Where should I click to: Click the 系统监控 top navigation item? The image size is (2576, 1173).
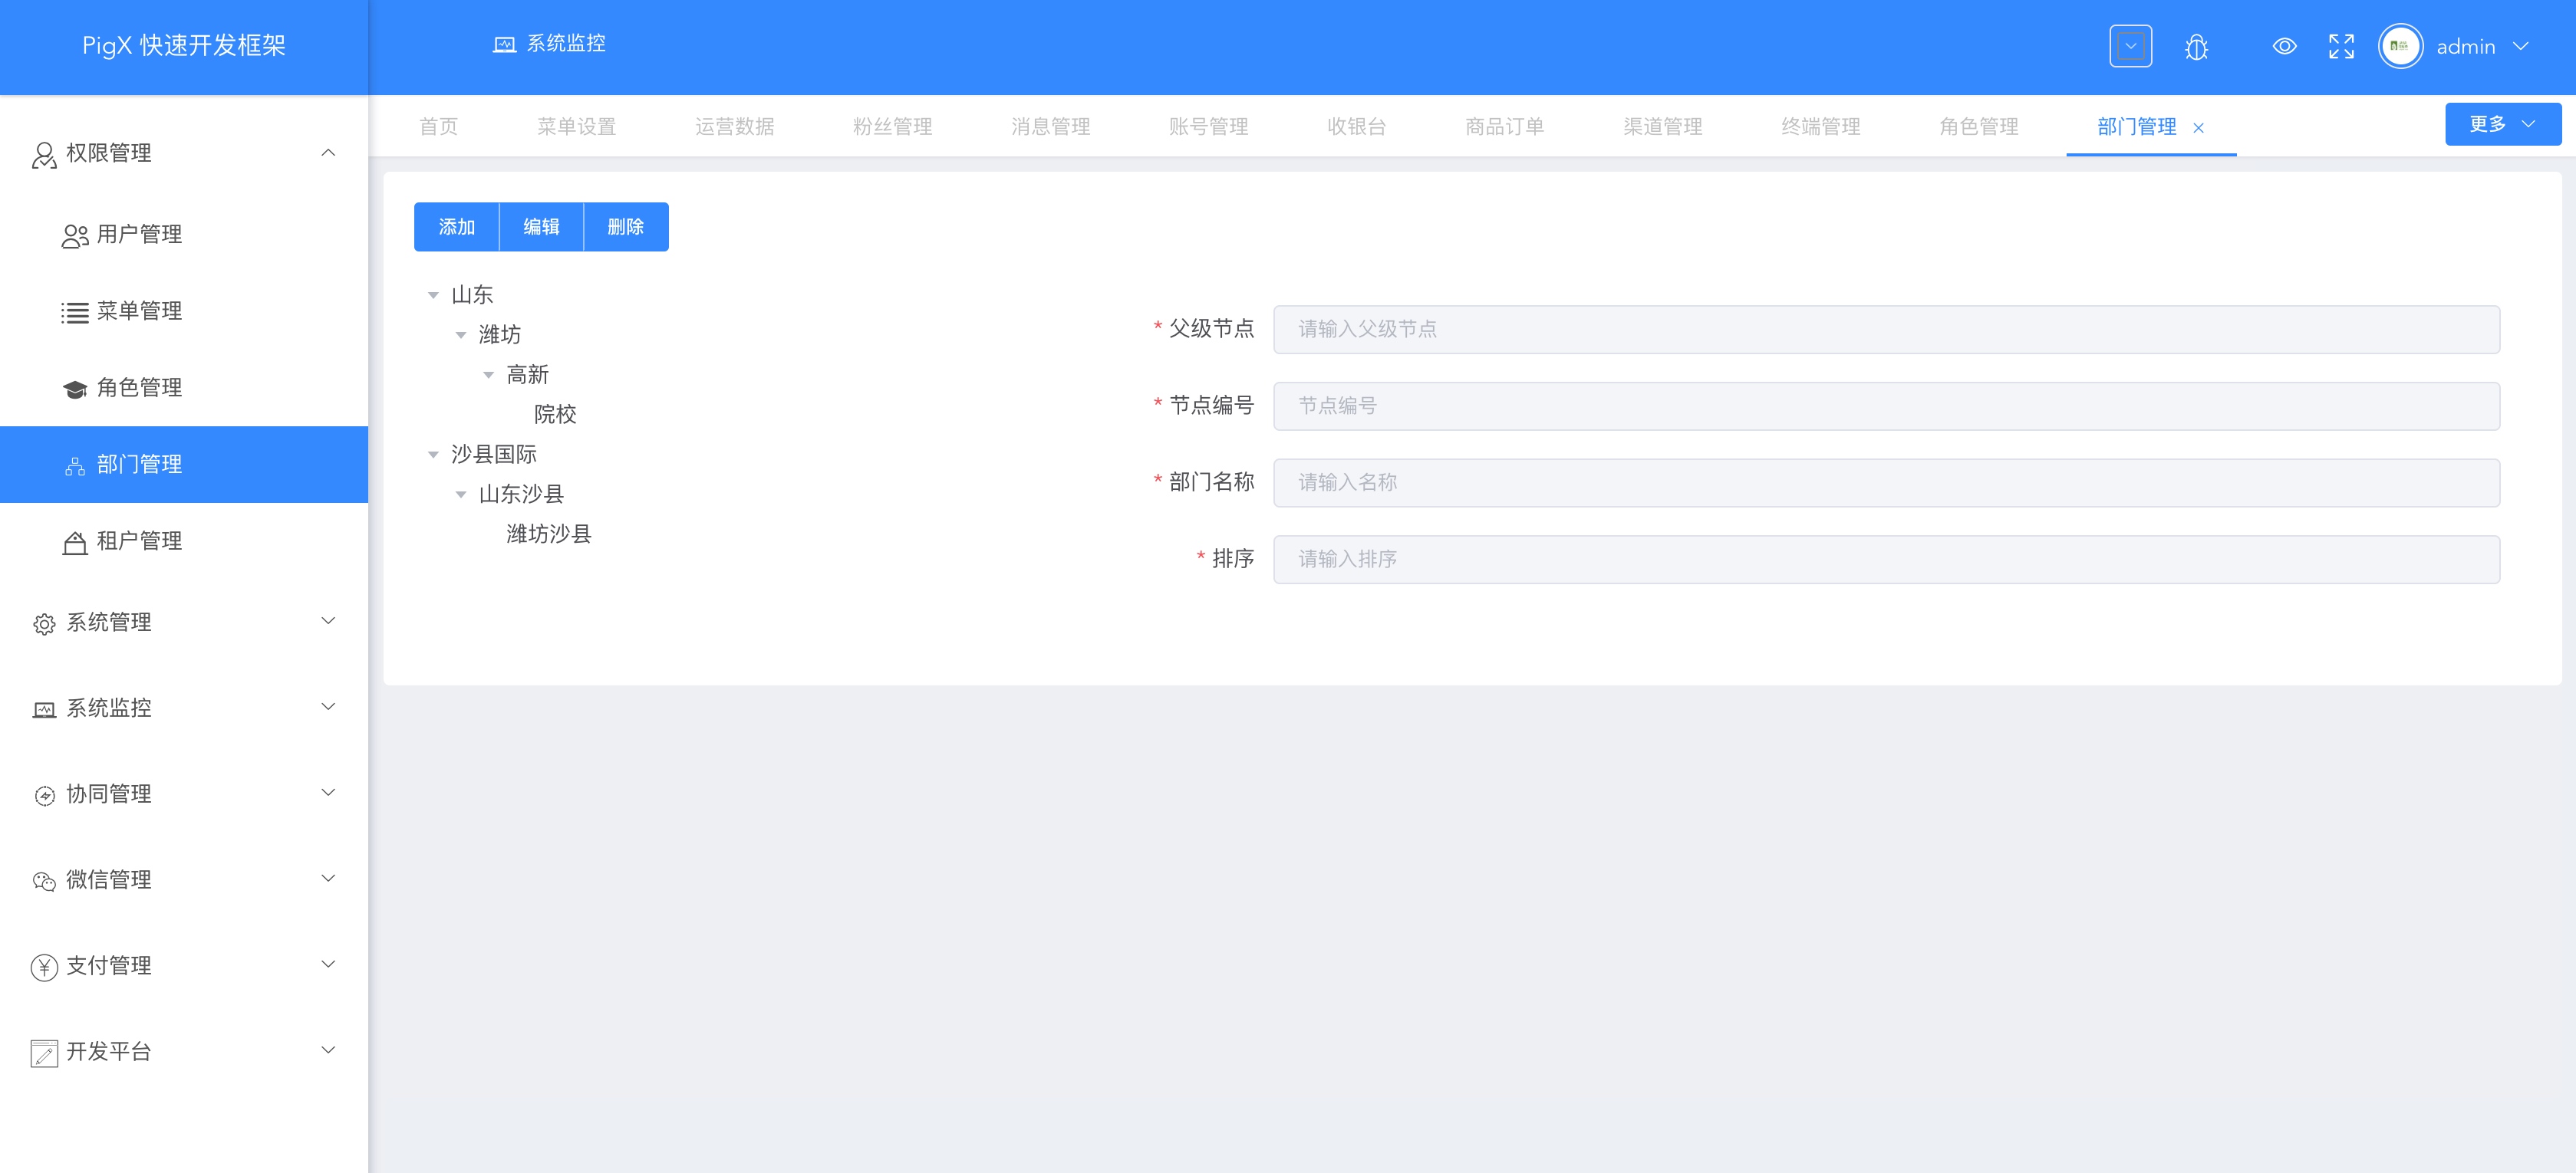click(x=550, y=44)
